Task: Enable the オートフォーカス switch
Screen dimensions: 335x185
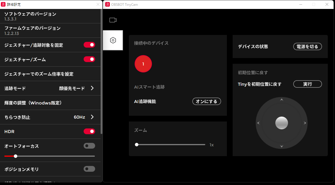Action: [89, 146]
